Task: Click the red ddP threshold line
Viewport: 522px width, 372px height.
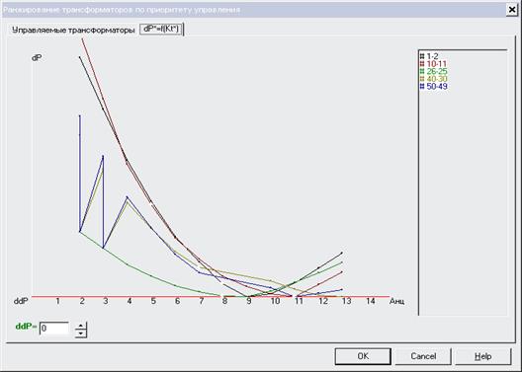Action: click(211, 297)
